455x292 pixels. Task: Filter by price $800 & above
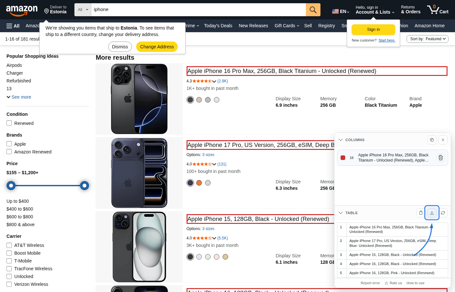tap(20, 225)
